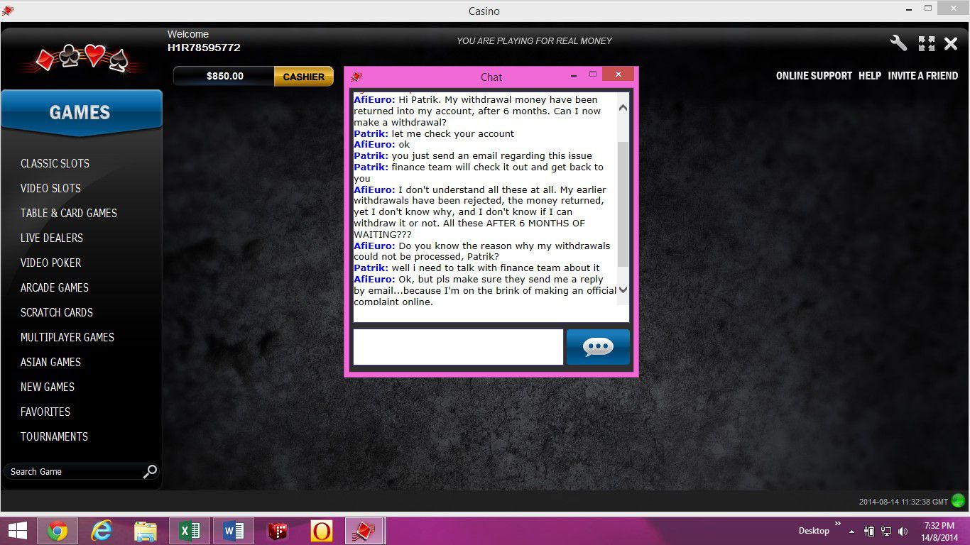Viewport: 970px width, 545px height.
Task: Click the chat scrollbar up arrow
Action: [623, 108]
